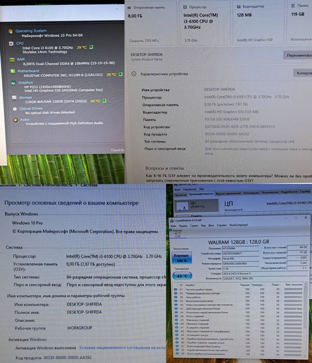Click the Код продукта value in Settings

227,134
